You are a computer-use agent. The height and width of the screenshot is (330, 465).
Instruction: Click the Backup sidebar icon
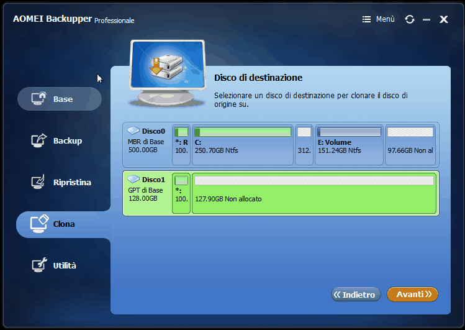click(x=39, y=140)
